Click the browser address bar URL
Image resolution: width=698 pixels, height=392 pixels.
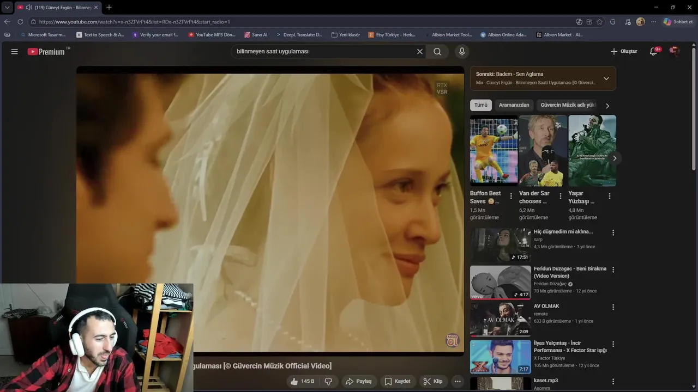pos(135,22)
